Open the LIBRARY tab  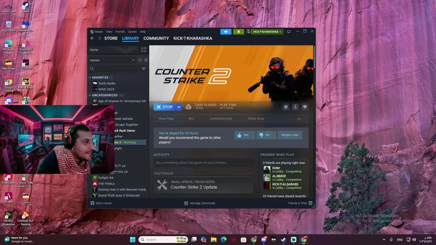[x=130, y=38]
